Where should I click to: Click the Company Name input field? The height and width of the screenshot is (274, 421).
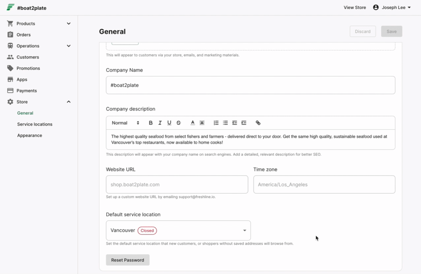[250, 85]
